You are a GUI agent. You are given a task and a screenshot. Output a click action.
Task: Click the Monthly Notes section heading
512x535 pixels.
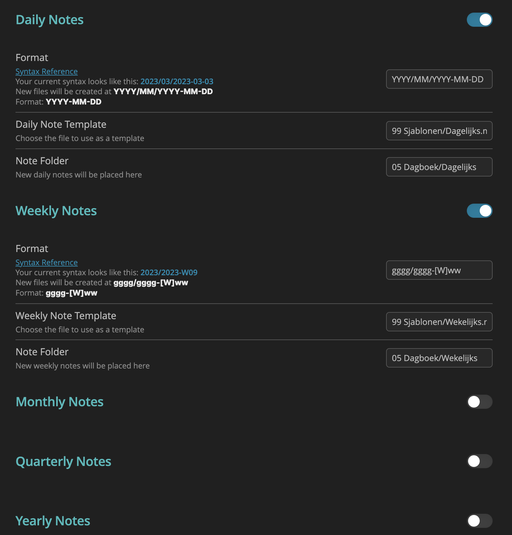point(59,402)
